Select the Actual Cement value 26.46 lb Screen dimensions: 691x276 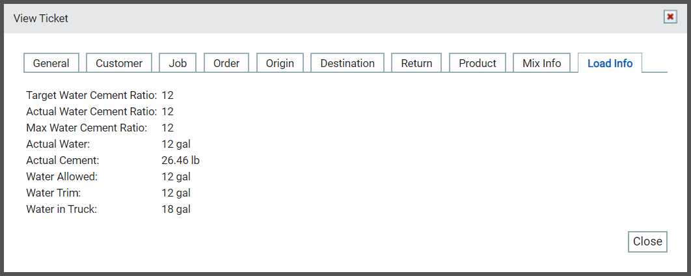coord(181,160)
